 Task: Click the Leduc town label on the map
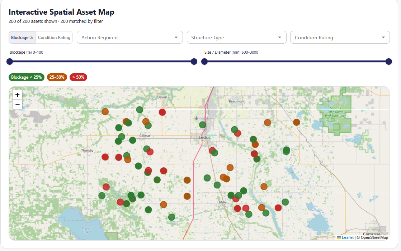coord(204,137)
